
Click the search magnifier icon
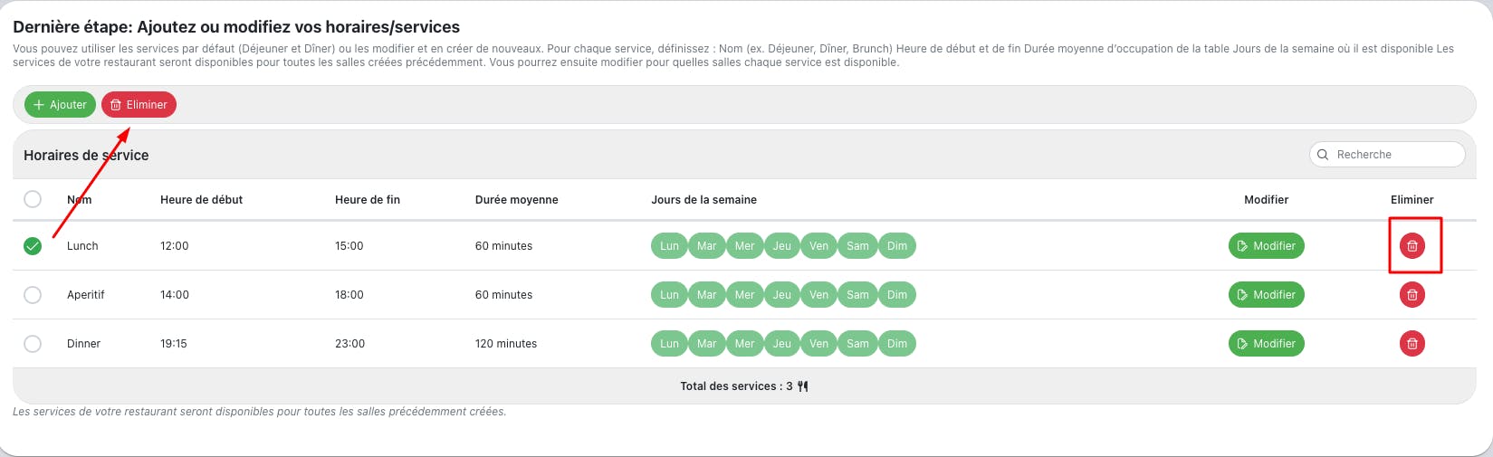click(1323, 155)
